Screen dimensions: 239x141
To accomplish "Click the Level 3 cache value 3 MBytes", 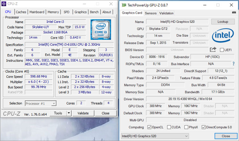I will (84, 92).
